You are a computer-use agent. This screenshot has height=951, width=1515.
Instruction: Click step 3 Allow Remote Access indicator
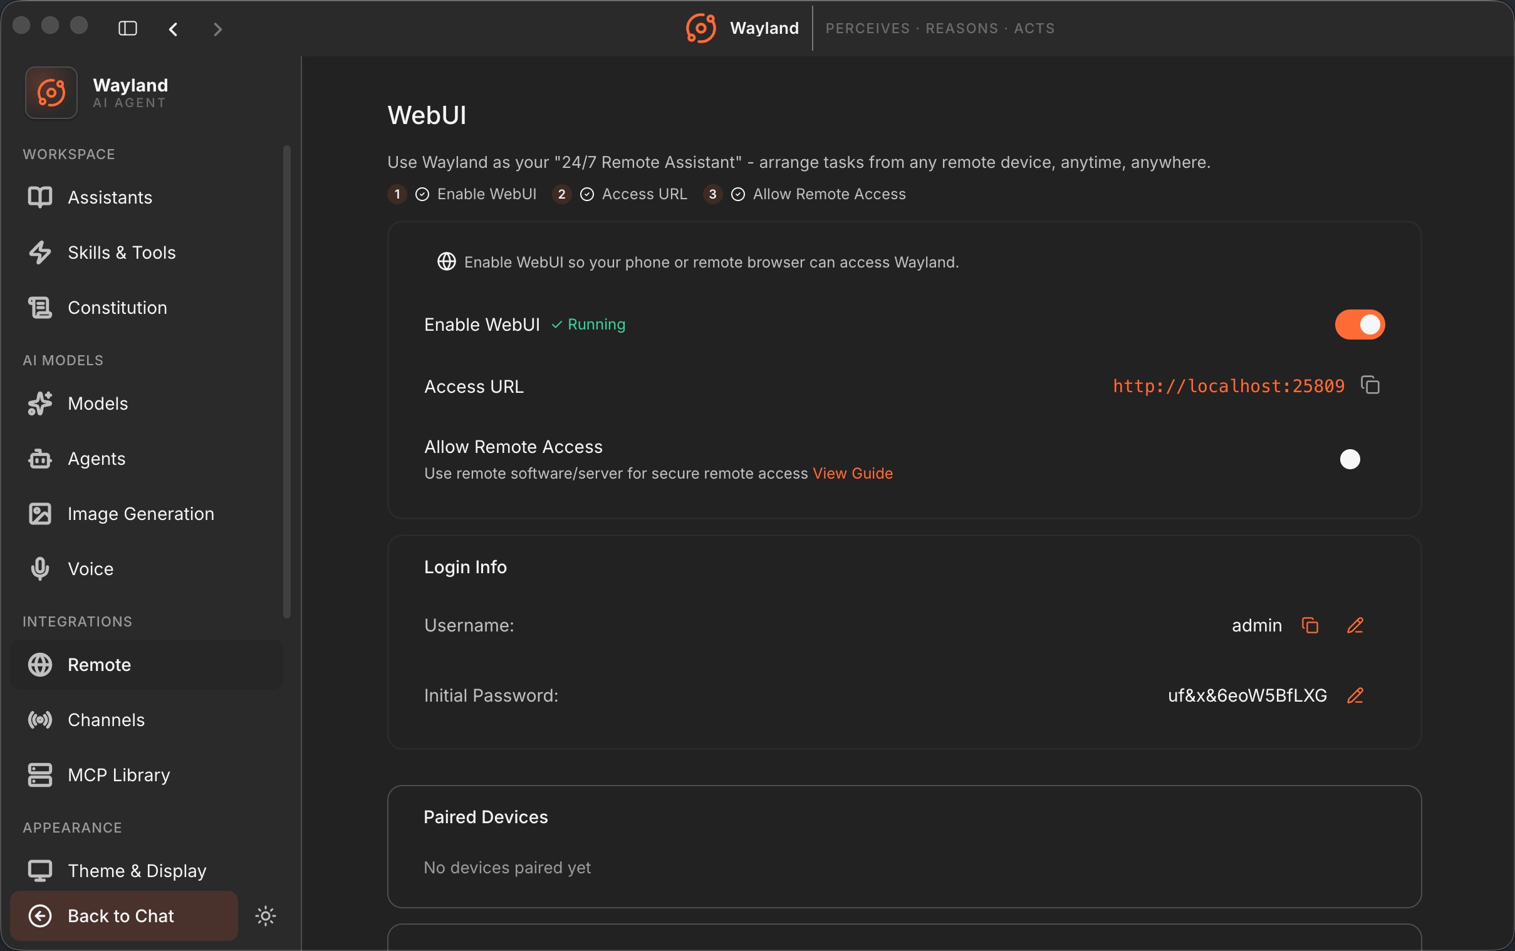(804, 194)
